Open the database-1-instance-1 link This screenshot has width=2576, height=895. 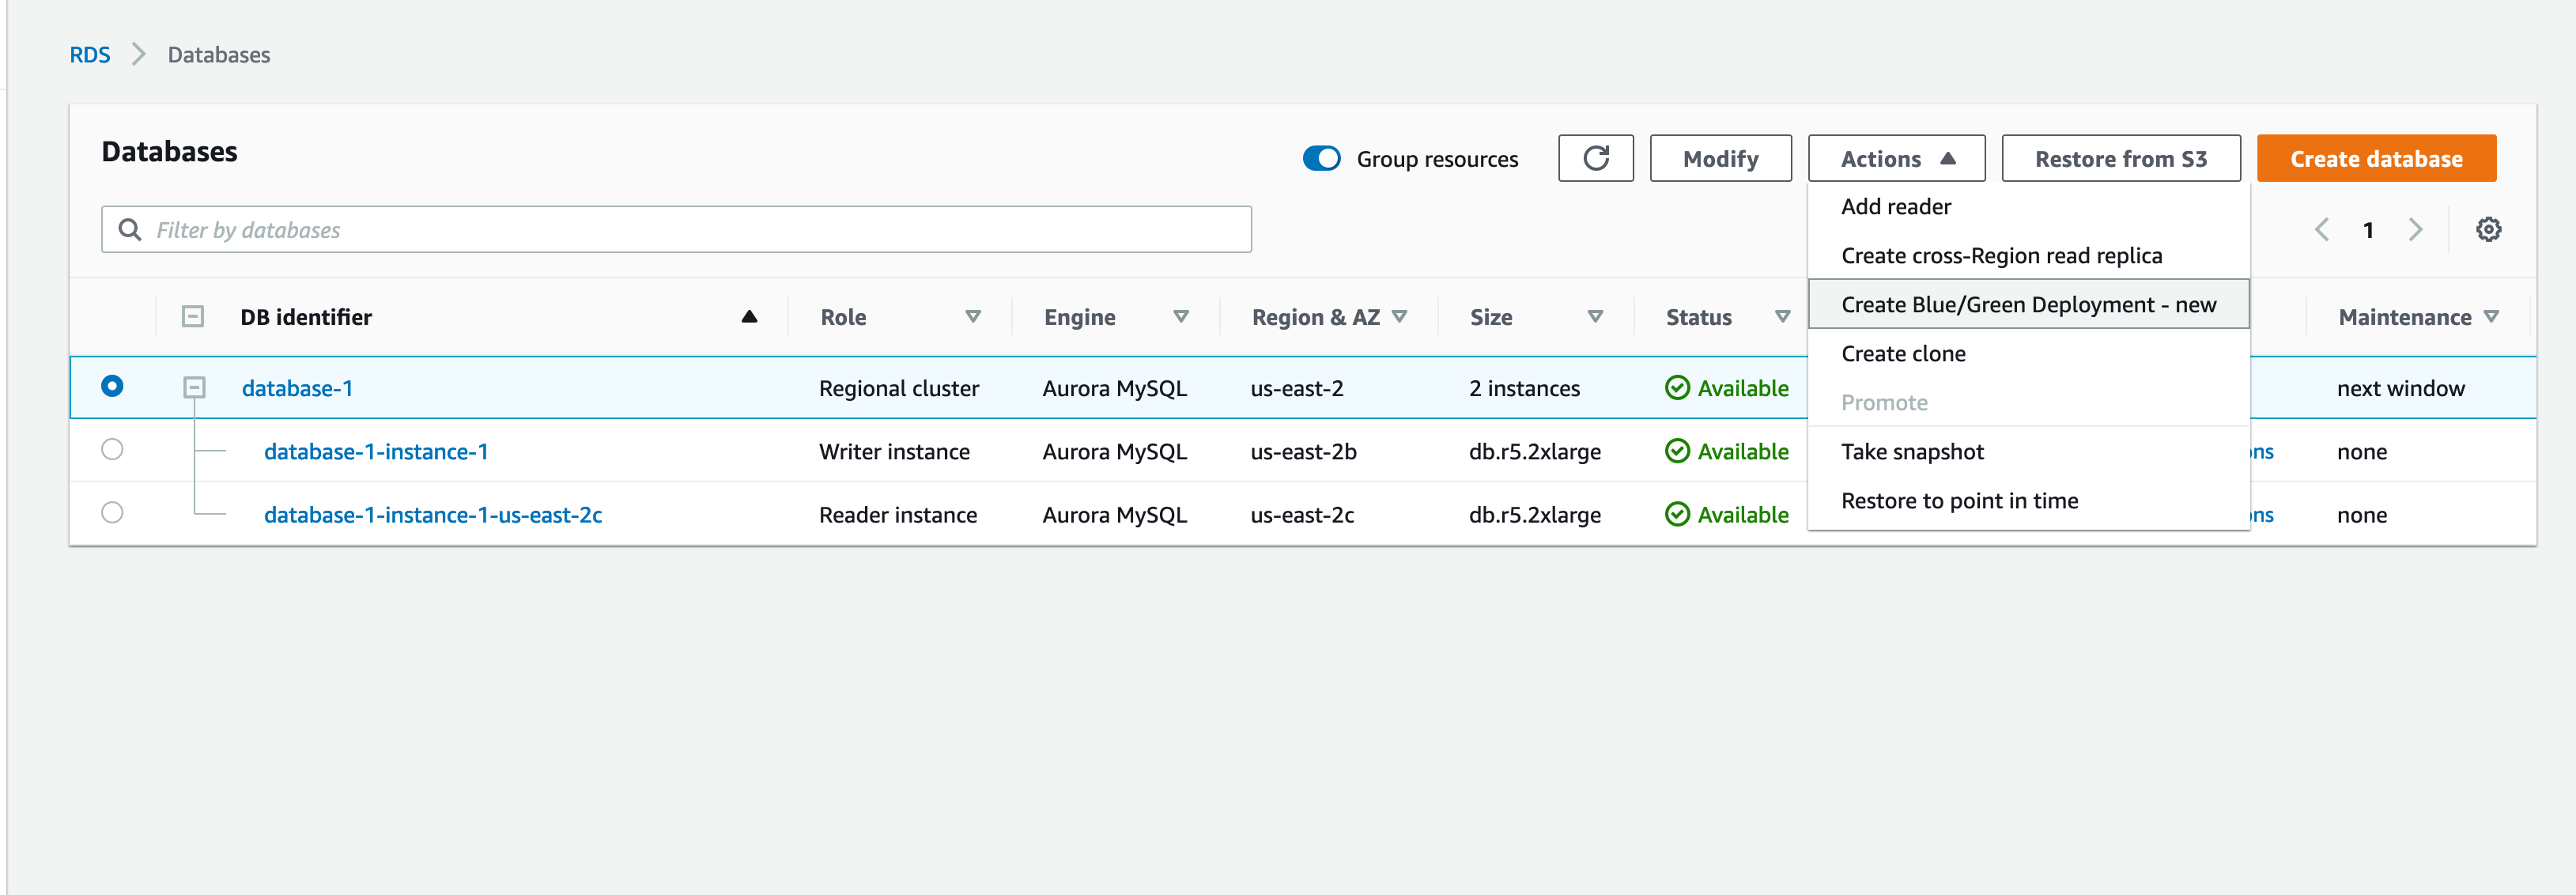point(376,452)
